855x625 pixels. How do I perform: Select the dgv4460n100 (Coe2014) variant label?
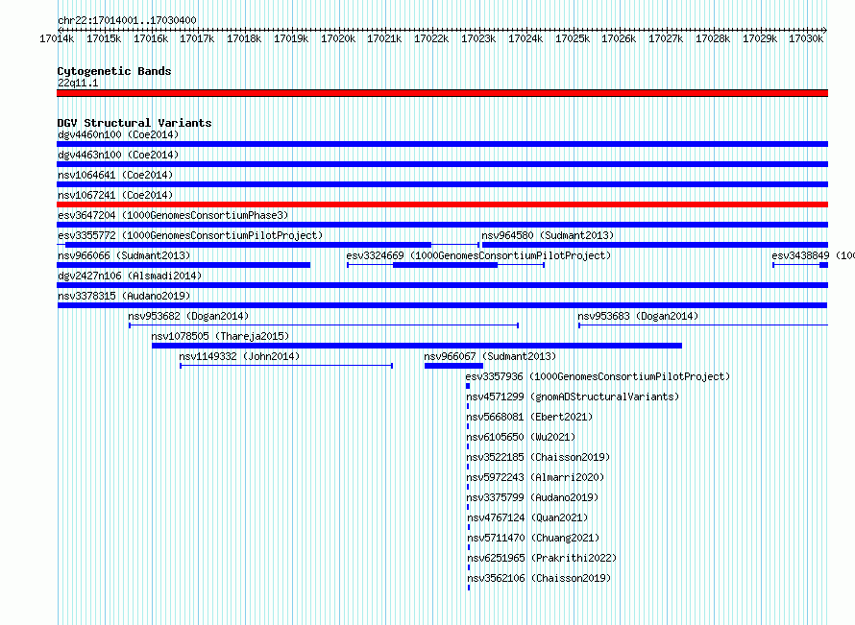point(118,134)
